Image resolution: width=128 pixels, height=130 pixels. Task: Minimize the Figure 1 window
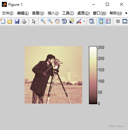[94, 4]
